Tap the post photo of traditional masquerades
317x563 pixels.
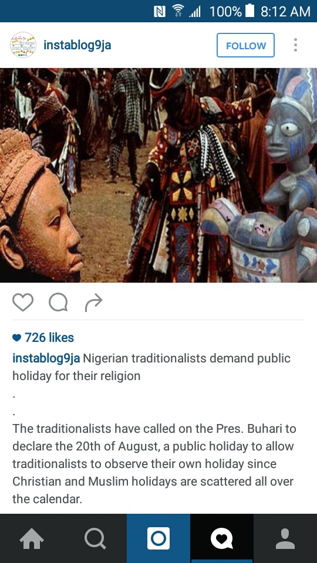158,175
